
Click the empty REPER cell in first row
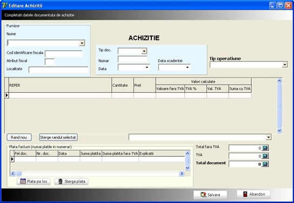coord(60,95)
